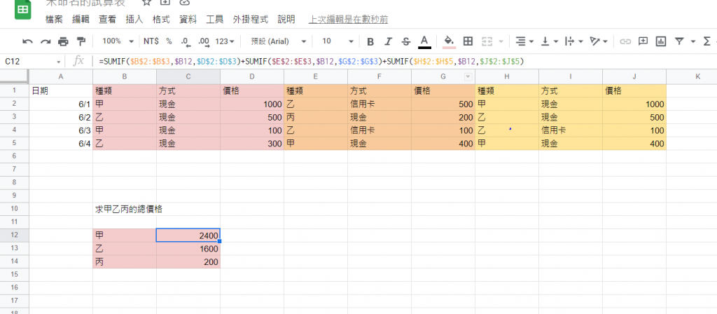Viewport: 717px width, 314px height.
Task: Click the 上次編輯是在數秒前 link
Action: pos(348,20)
